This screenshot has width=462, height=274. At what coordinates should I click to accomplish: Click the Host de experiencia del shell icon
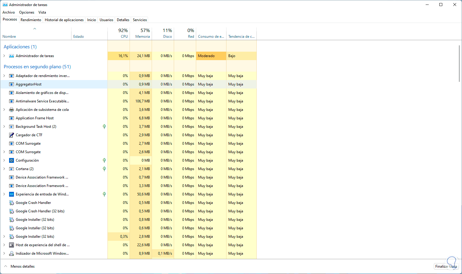12,245
